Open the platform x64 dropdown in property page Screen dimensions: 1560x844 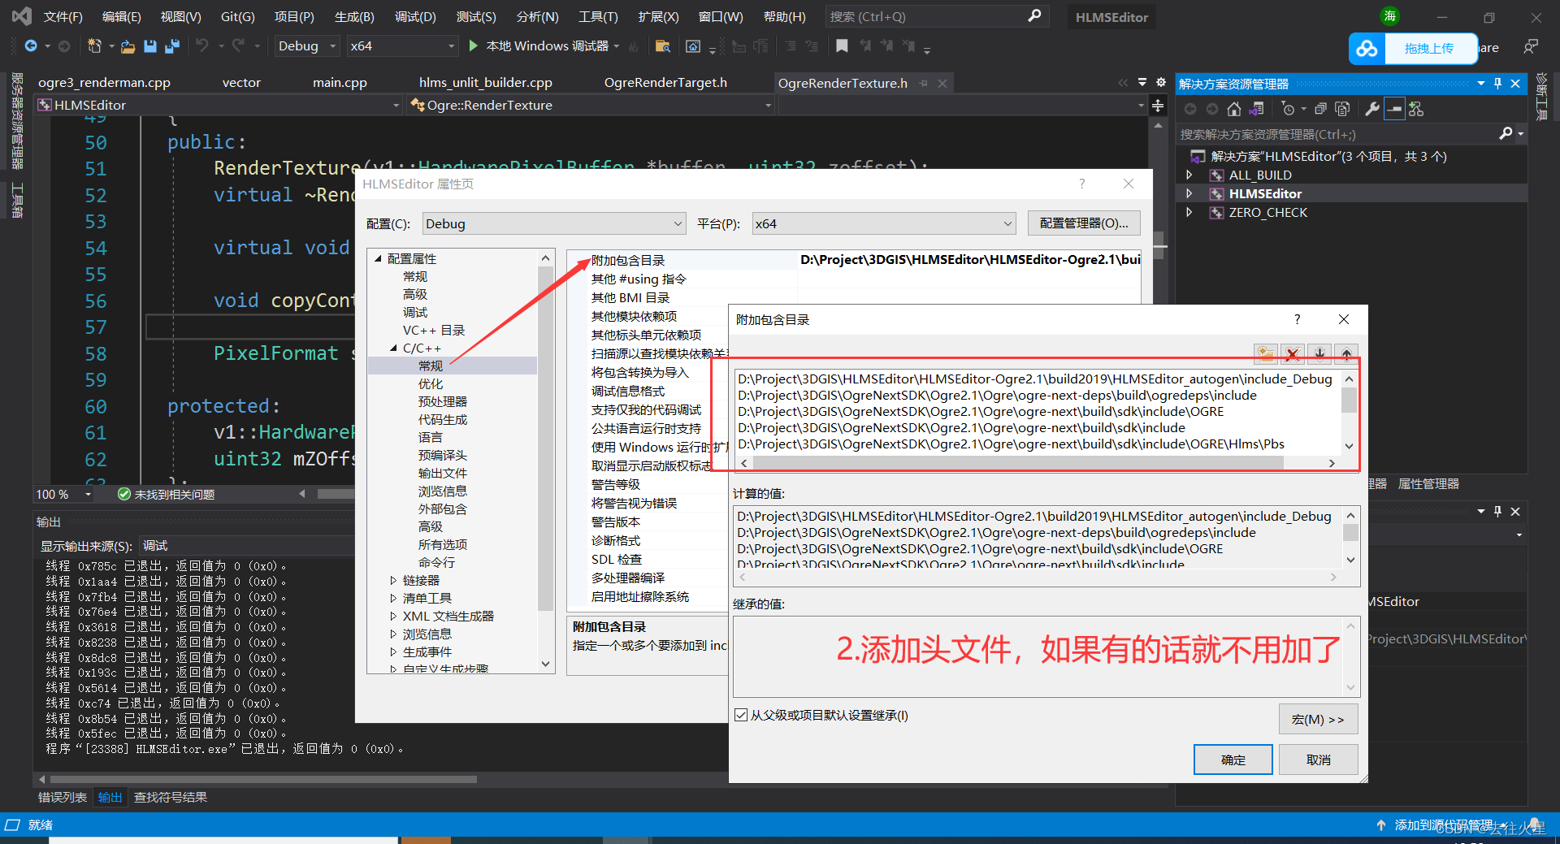point(884,223)
